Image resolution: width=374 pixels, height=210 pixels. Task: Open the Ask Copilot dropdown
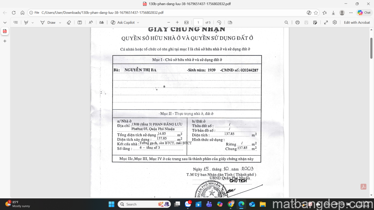click(138, 23)
